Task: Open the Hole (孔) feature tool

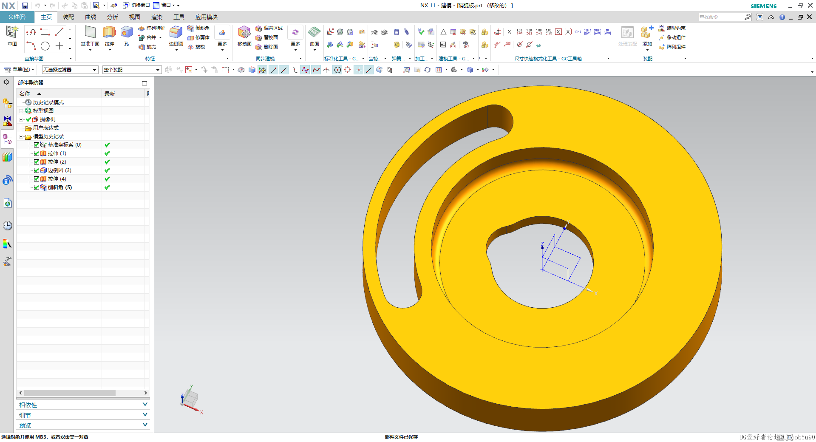Action: click(x=127, y=36)
